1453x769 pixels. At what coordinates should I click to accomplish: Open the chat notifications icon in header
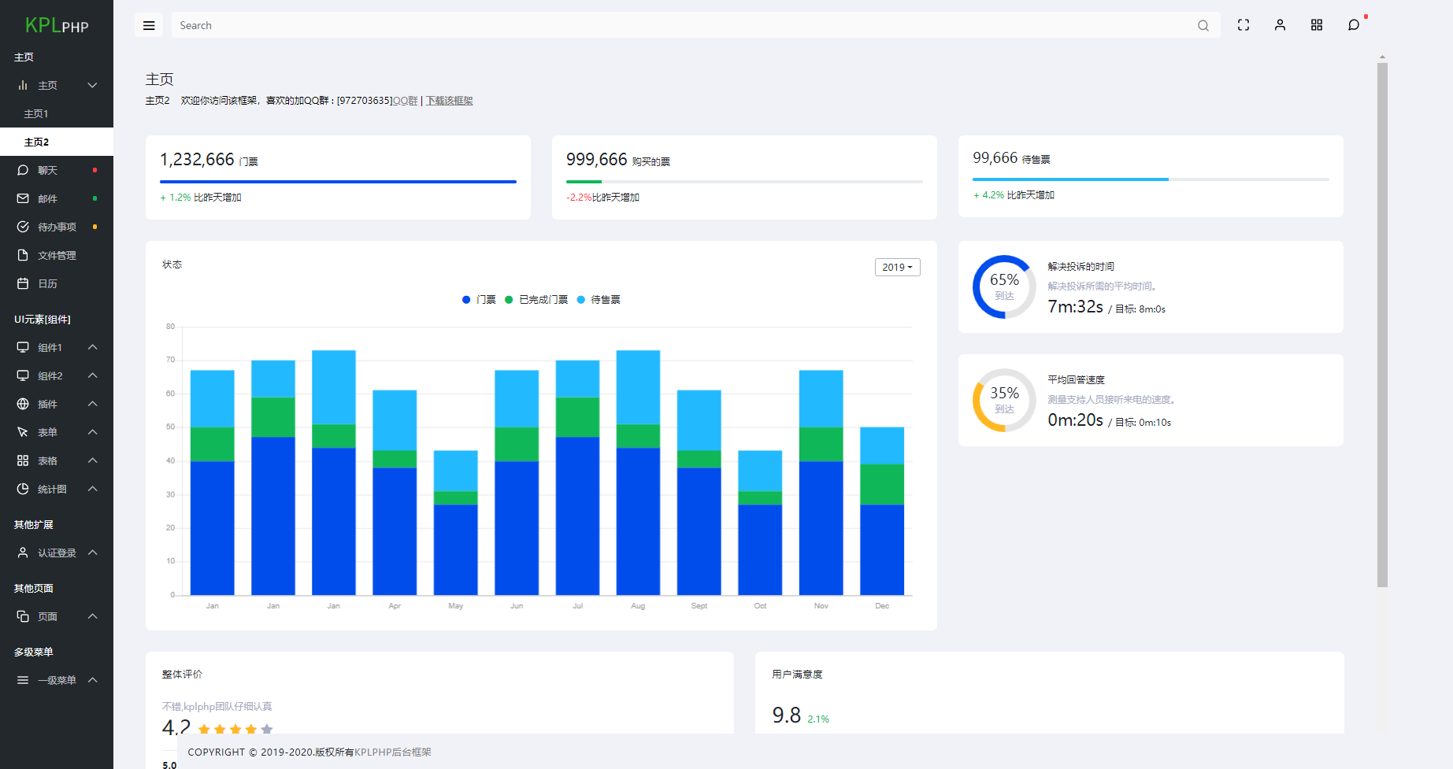1353,25
